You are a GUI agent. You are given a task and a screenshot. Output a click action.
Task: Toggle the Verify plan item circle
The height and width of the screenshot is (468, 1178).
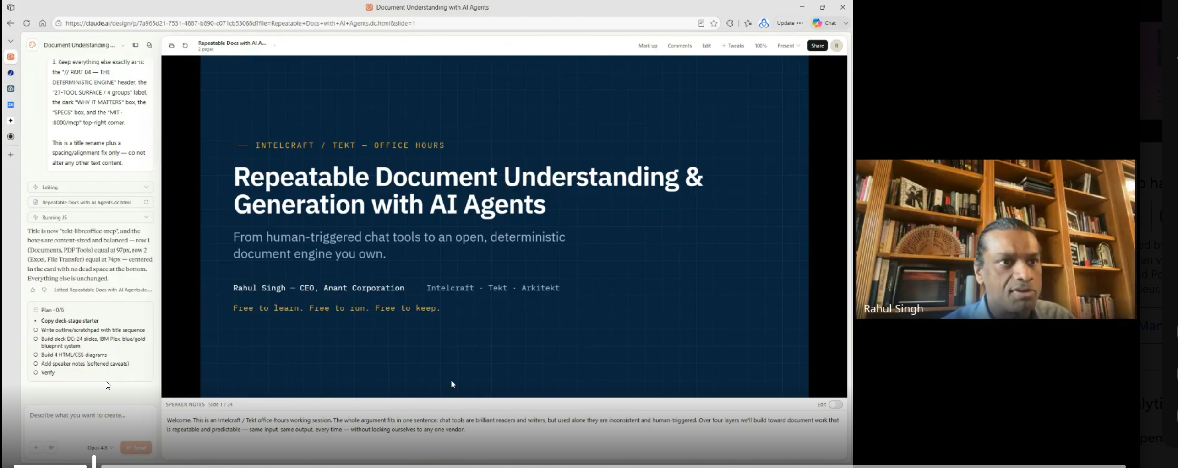click(x=36, y=373)
